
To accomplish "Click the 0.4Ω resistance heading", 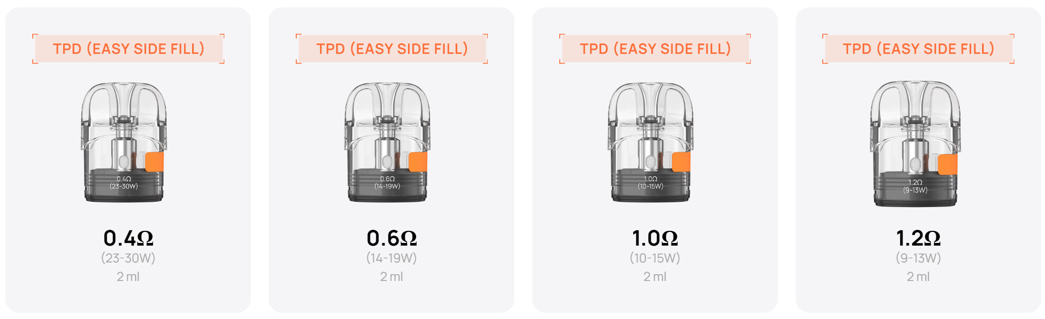I will coord(129,238).
